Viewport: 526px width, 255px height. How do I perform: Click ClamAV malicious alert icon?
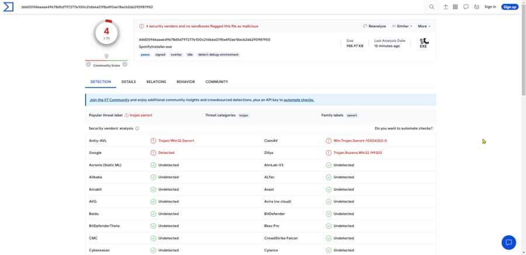[x=328, y=141]
